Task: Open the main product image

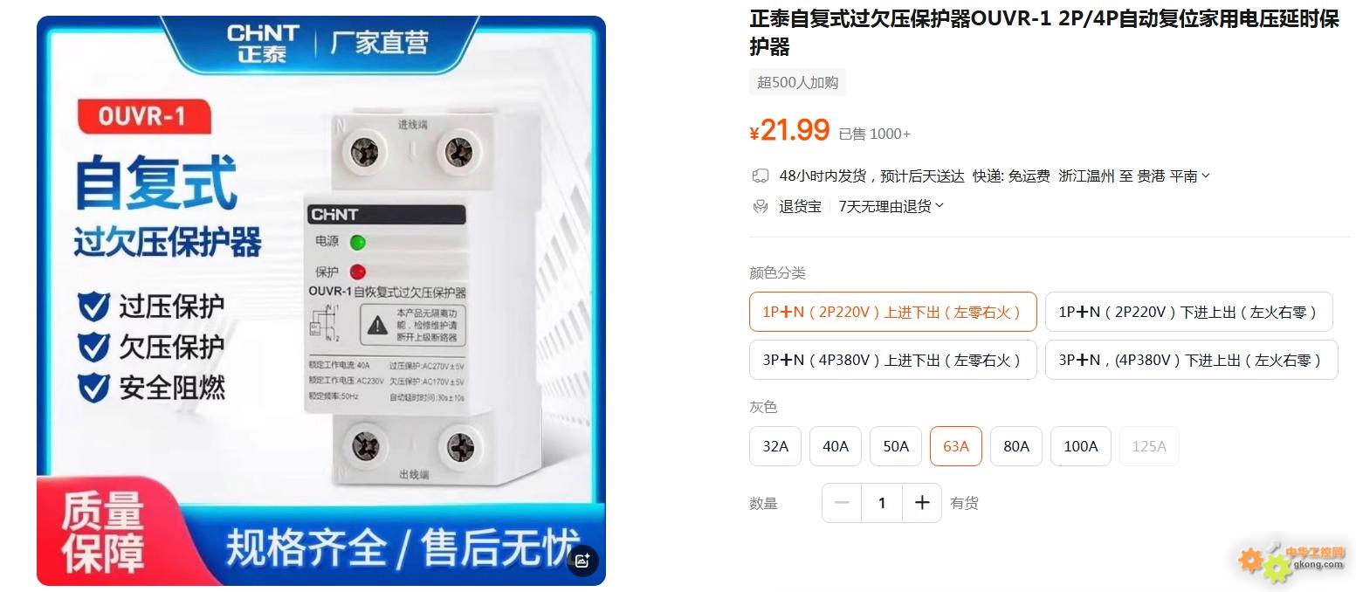Action: (321, 300)
